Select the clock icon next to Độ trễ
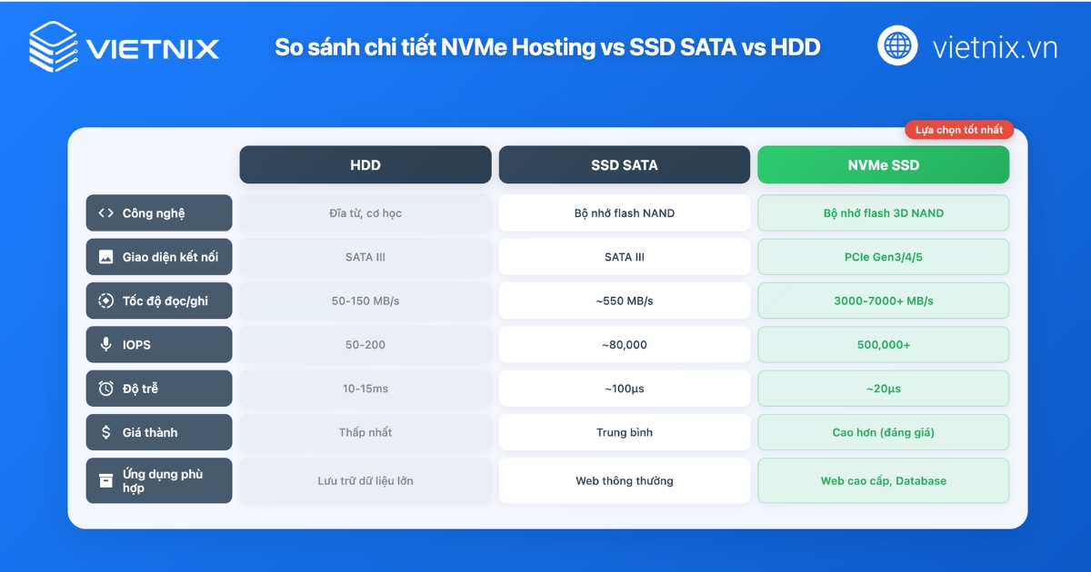 pyautogui.click(x=105, y=388)
